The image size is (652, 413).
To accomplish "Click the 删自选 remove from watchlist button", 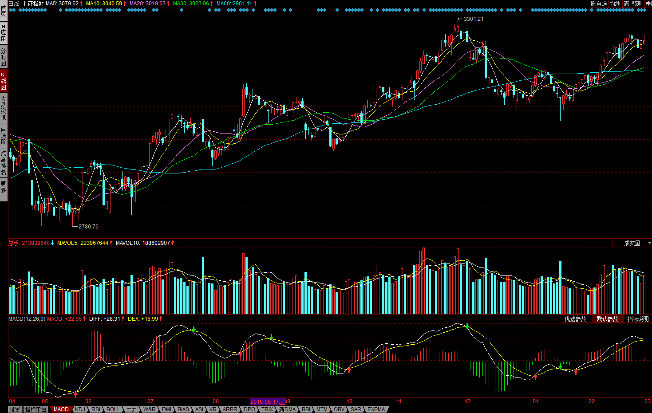I will [x=598, y=4].
